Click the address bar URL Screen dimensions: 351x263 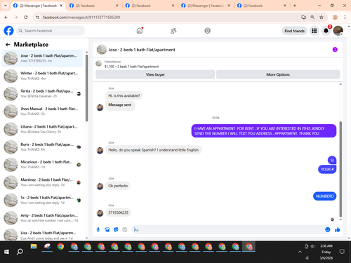tap(81, 18)
